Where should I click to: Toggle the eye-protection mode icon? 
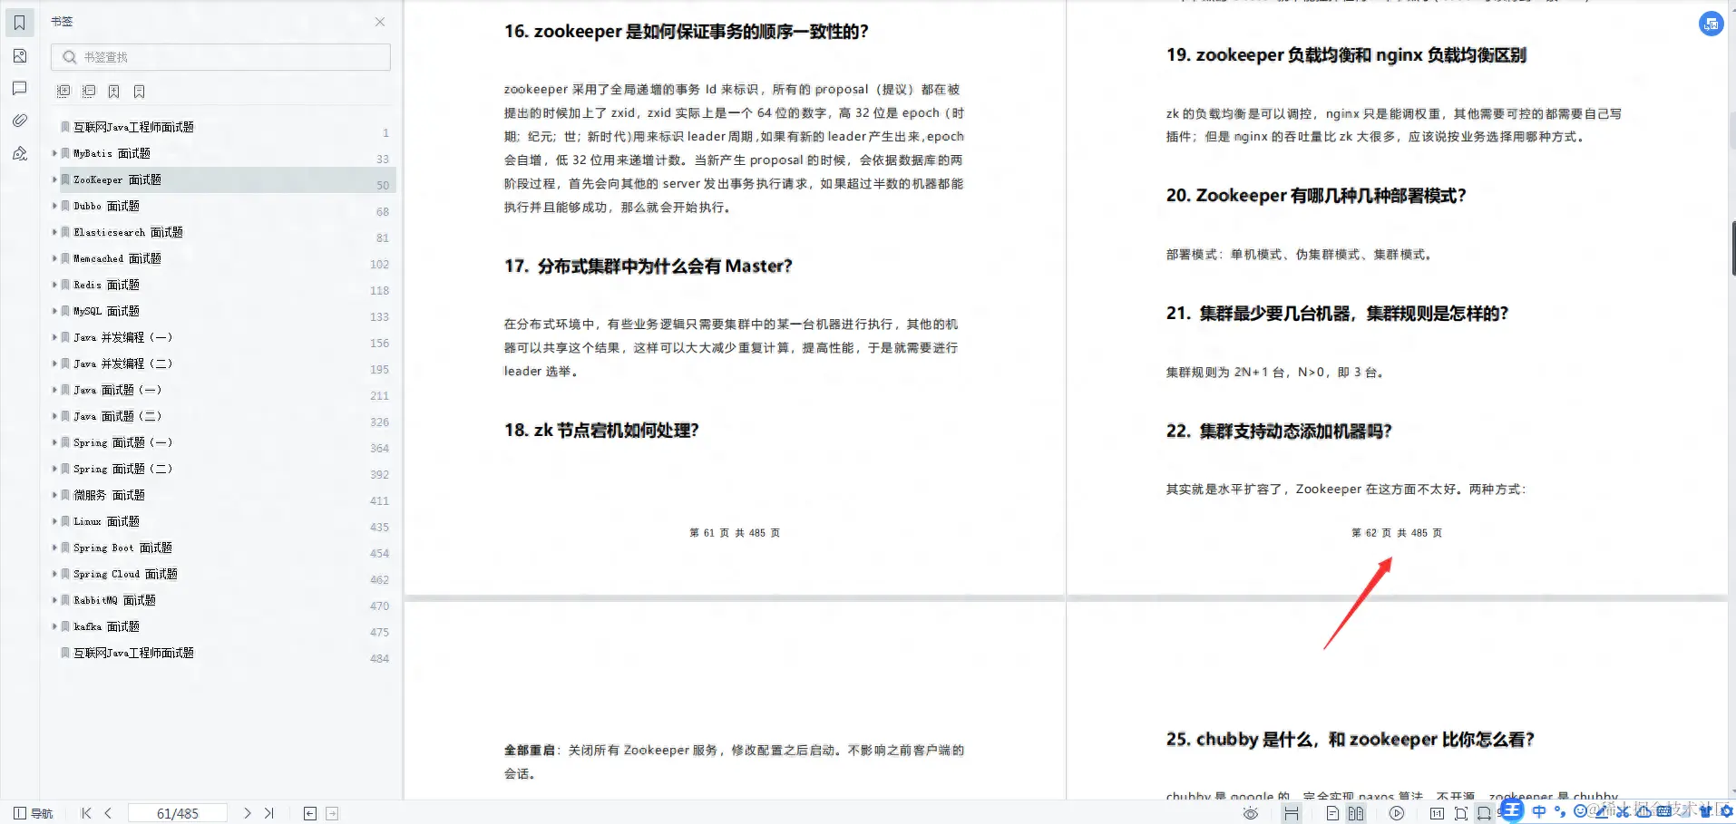1251,813
